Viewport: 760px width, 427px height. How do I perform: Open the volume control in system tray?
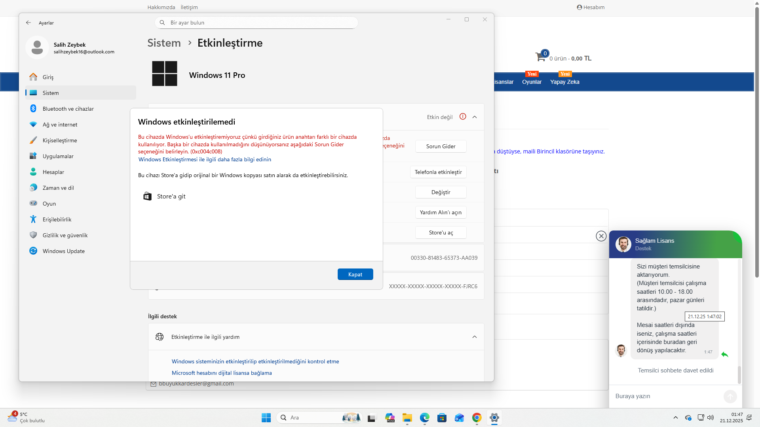(x=711, y=418)
